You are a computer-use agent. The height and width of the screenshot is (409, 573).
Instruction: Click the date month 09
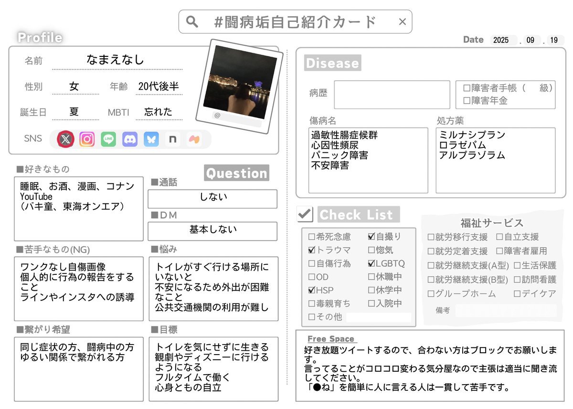pos(531,41)
